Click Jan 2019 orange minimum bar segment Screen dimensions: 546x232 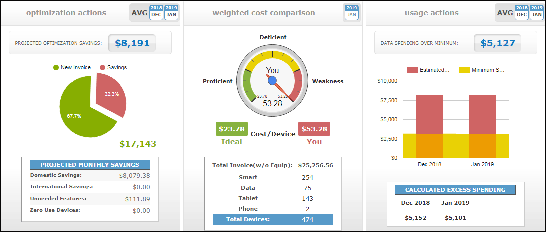482,146
